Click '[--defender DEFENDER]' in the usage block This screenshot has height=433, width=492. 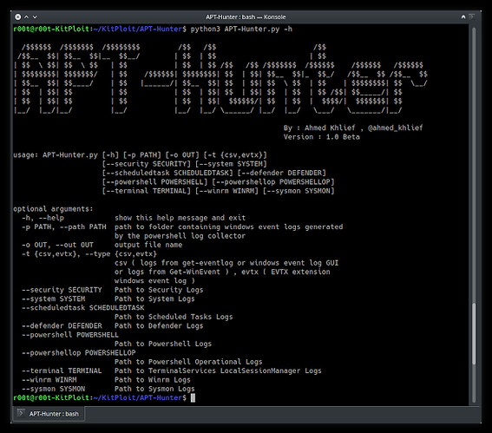coord(282,173)
